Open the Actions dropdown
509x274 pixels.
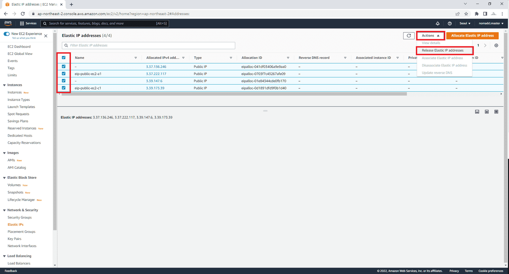pos(431,36)
